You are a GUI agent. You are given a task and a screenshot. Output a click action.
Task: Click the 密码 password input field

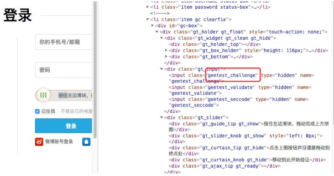(64, 70)
